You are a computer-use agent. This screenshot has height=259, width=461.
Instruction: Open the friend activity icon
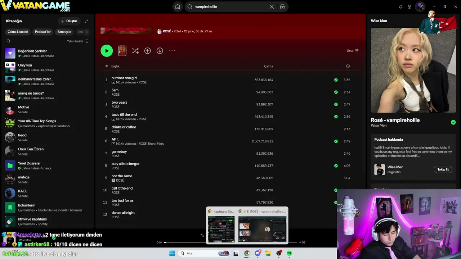click(409, 6)
